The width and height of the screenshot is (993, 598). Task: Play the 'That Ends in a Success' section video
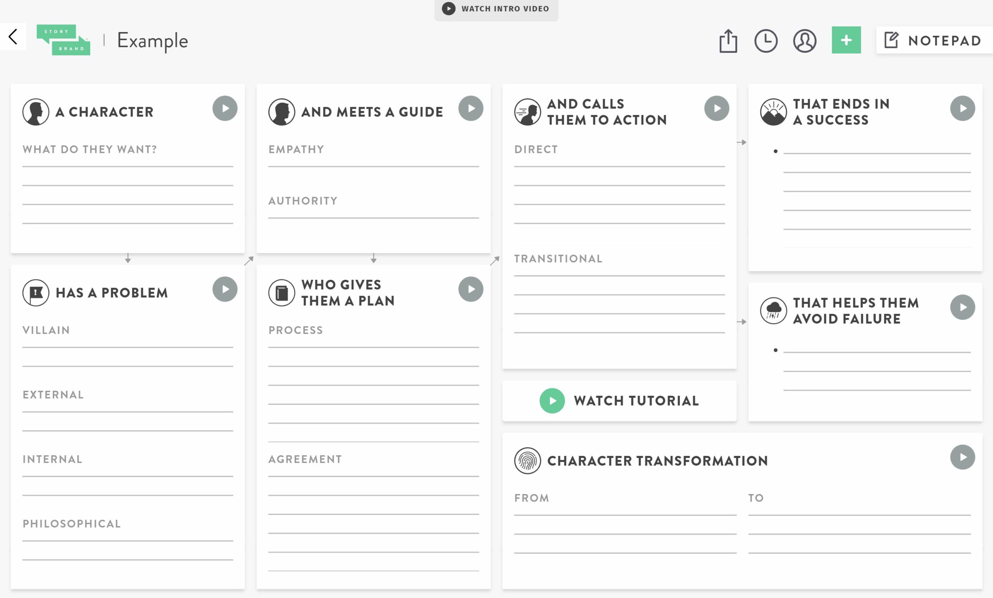(x=963, y=109)
